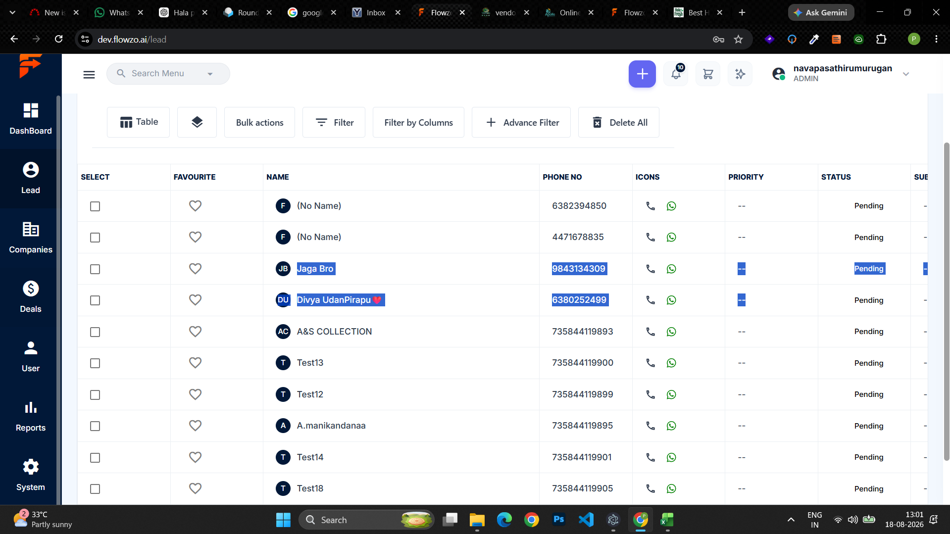Open Chrome three-dot menu
950x534 pixels.
[936, 39]
